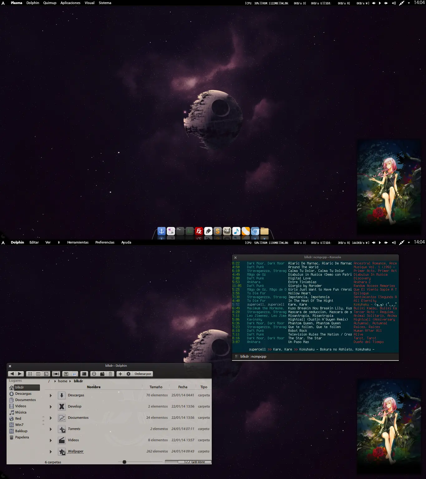426x479 pixels.
Task: Navigate to home in the breadcrumb path
Action: coord(63,381)
